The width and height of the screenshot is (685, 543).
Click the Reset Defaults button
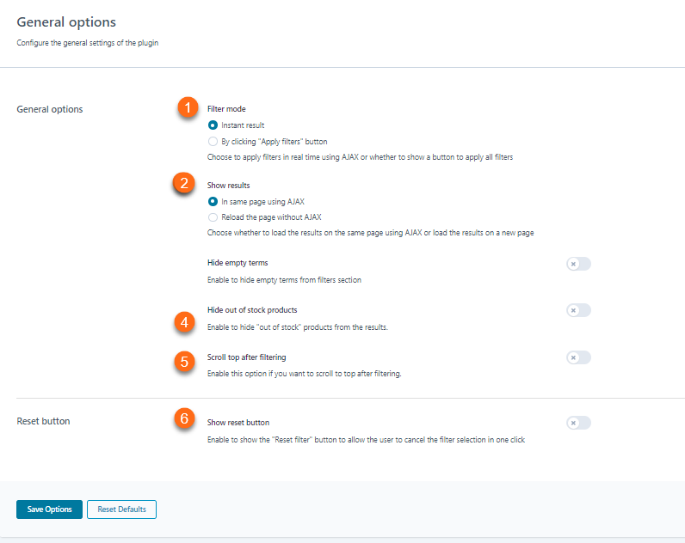[121, 509]
